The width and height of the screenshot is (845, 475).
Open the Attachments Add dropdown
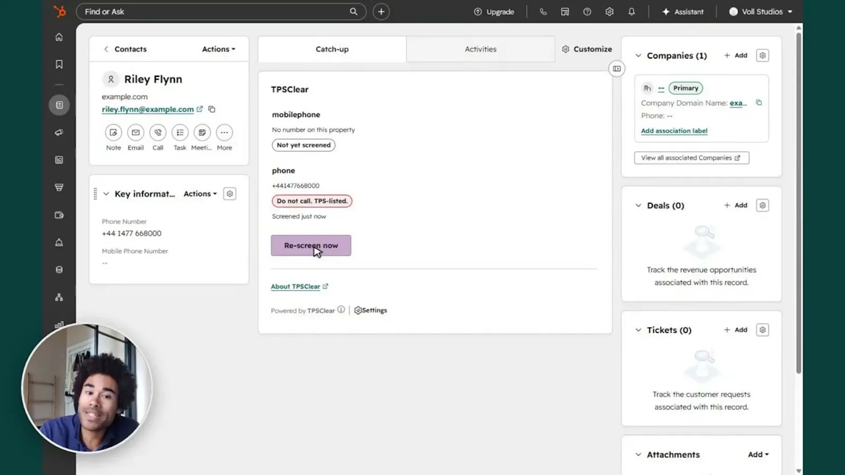point(758,454)
